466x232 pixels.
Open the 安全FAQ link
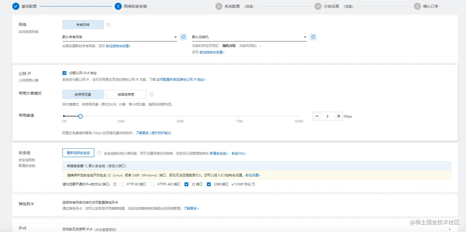[239, 153]
